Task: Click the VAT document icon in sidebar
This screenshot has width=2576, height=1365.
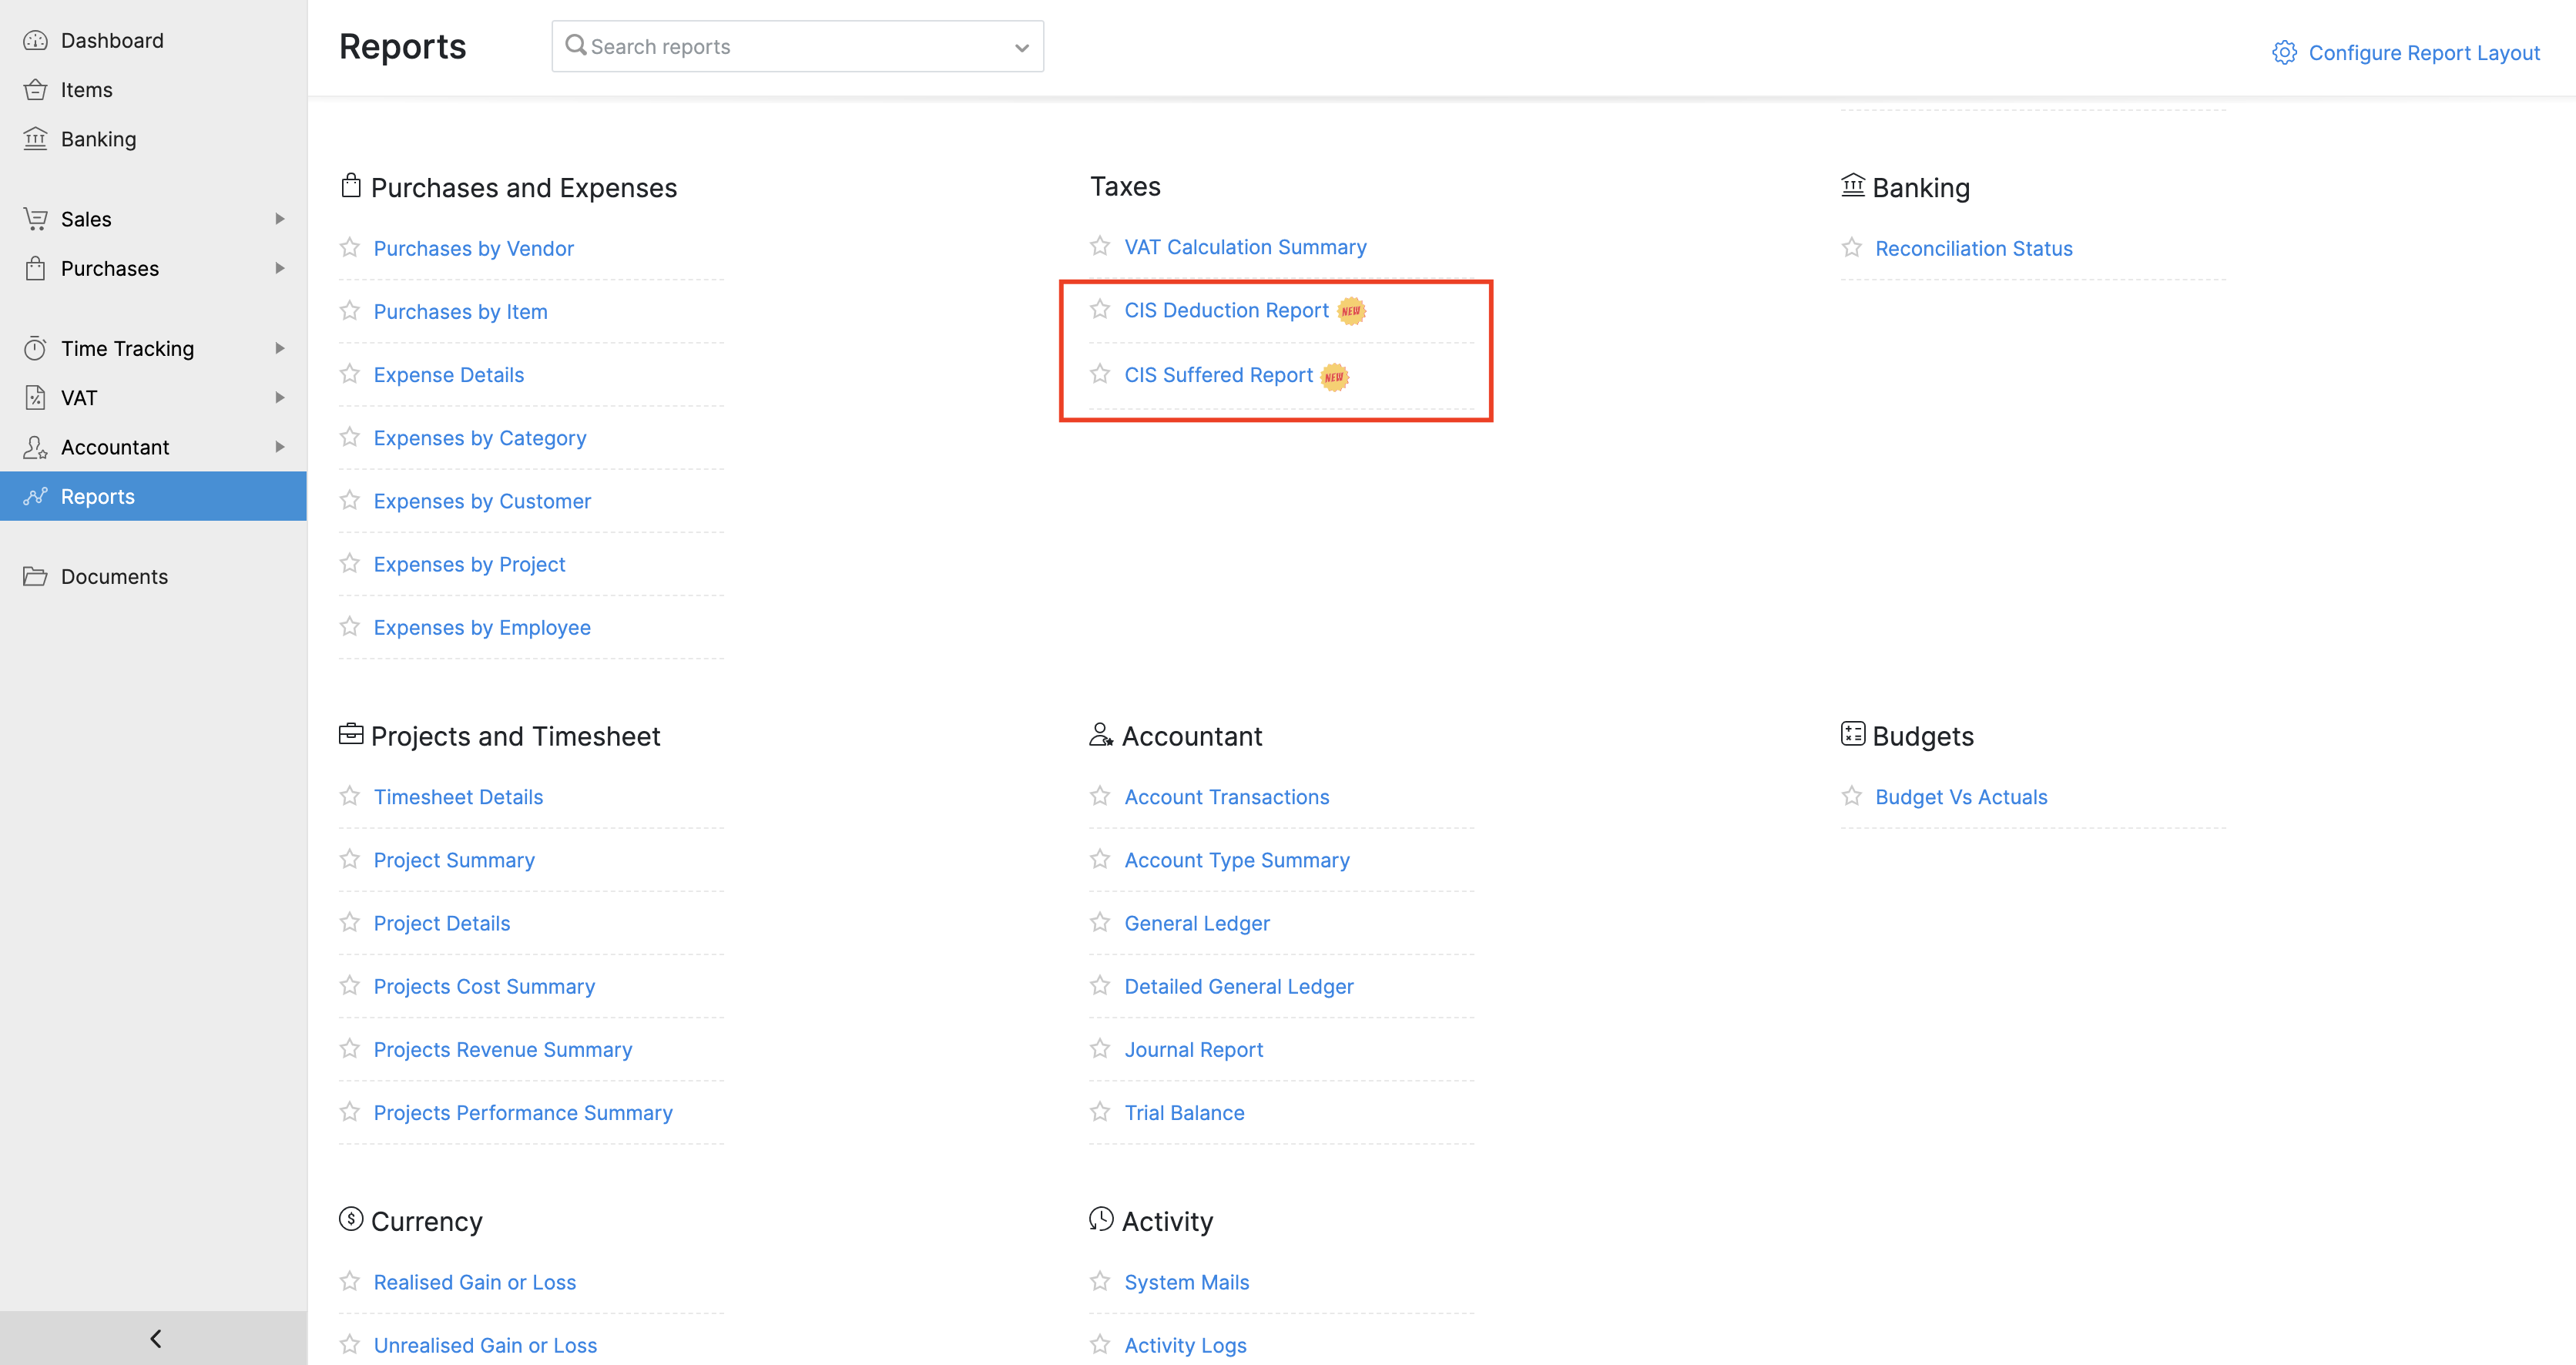Action: (x=35, y=398)
